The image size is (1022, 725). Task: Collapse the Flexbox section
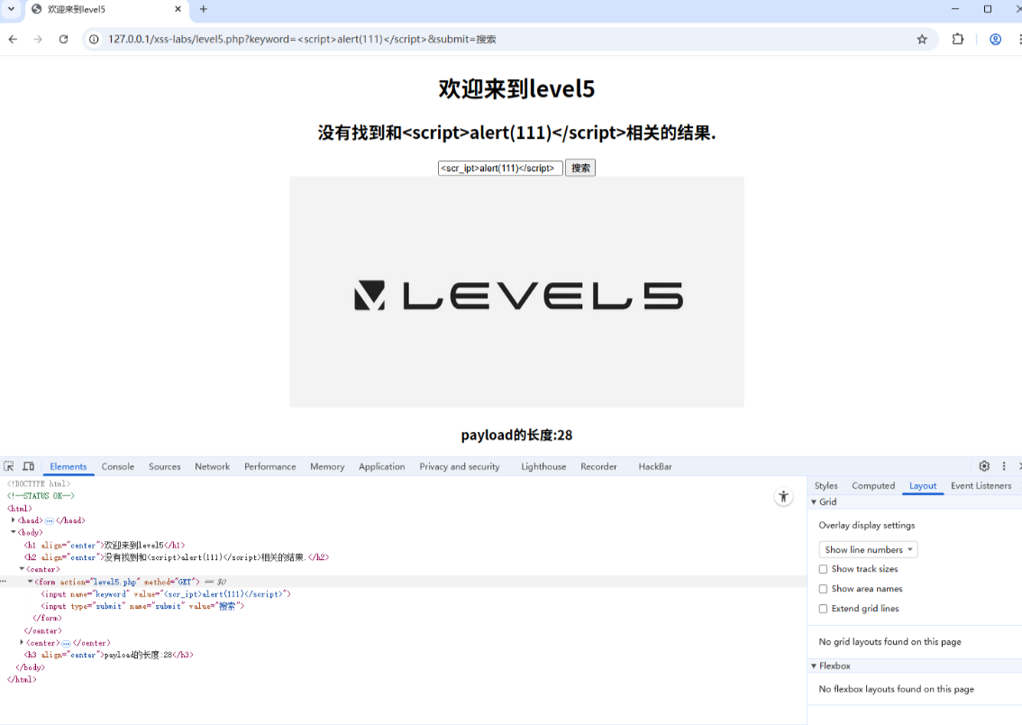point(814,665)
